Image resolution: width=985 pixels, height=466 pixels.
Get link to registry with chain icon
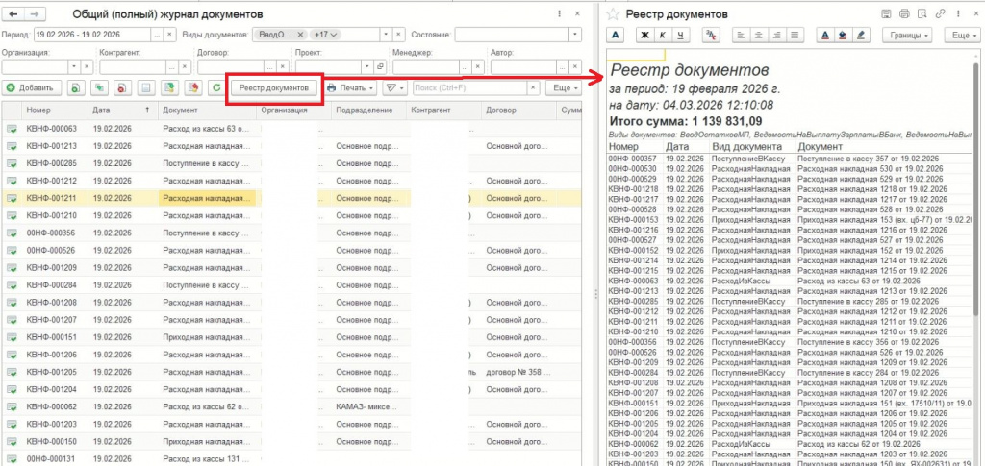pos(941,13)
